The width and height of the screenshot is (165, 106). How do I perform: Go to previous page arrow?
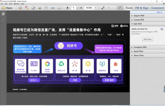click(x=68, y=8)
